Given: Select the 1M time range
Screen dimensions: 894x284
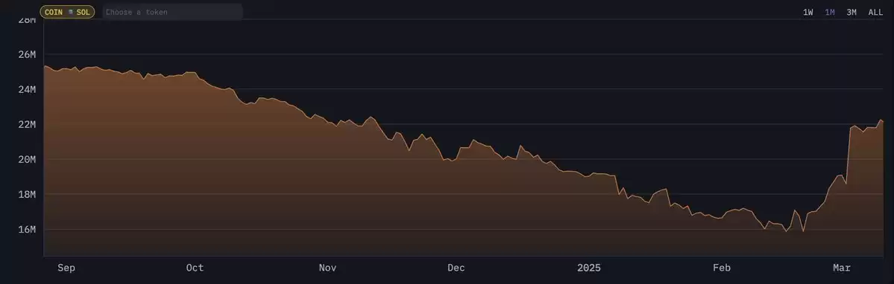Looking at the screenshot, I should [830, 12].
